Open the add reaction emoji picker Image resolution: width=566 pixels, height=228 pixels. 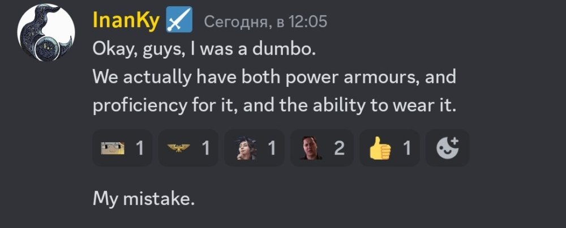coord(447,148)
